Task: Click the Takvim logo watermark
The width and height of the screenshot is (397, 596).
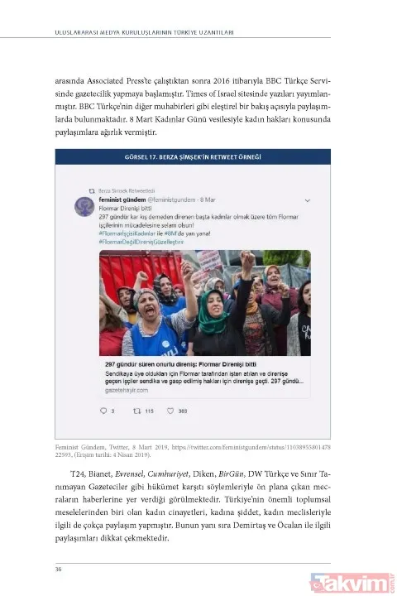Action: (352, 582)
